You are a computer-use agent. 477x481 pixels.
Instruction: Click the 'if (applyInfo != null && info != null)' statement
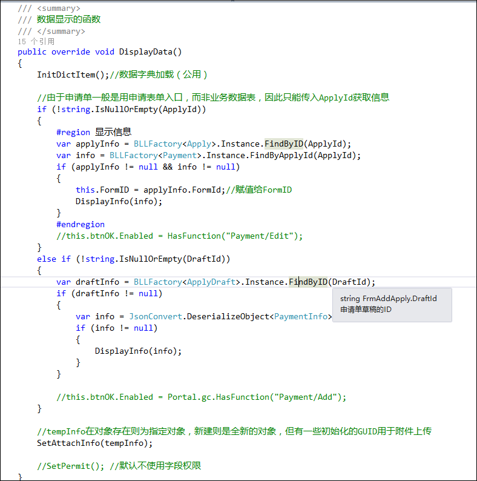point(148,167)
